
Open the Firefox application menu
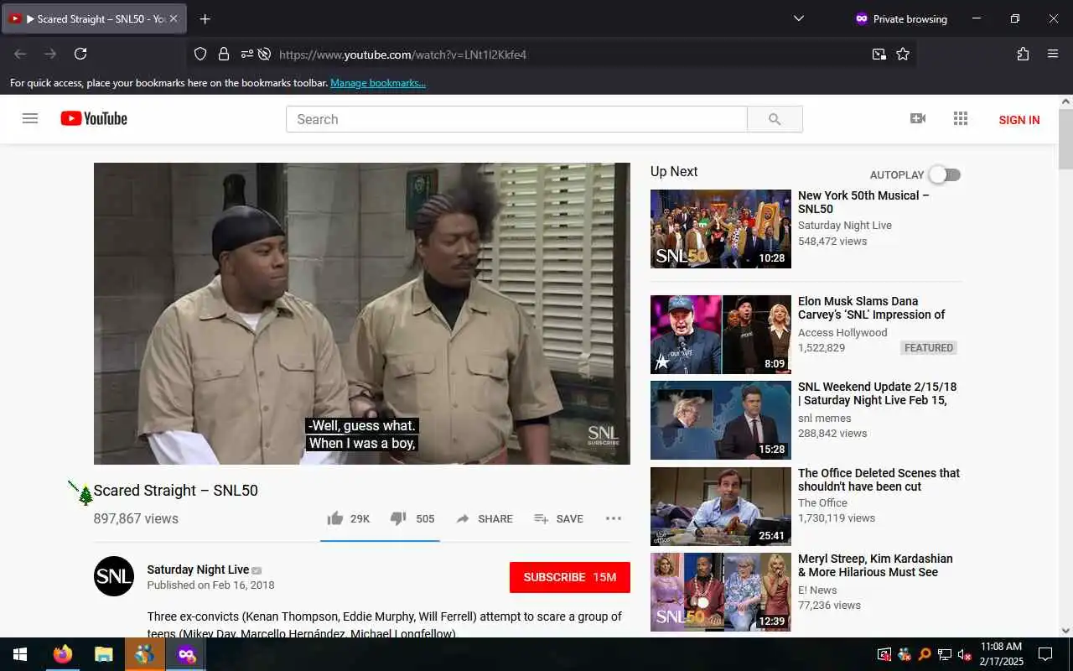(1053, 54)
